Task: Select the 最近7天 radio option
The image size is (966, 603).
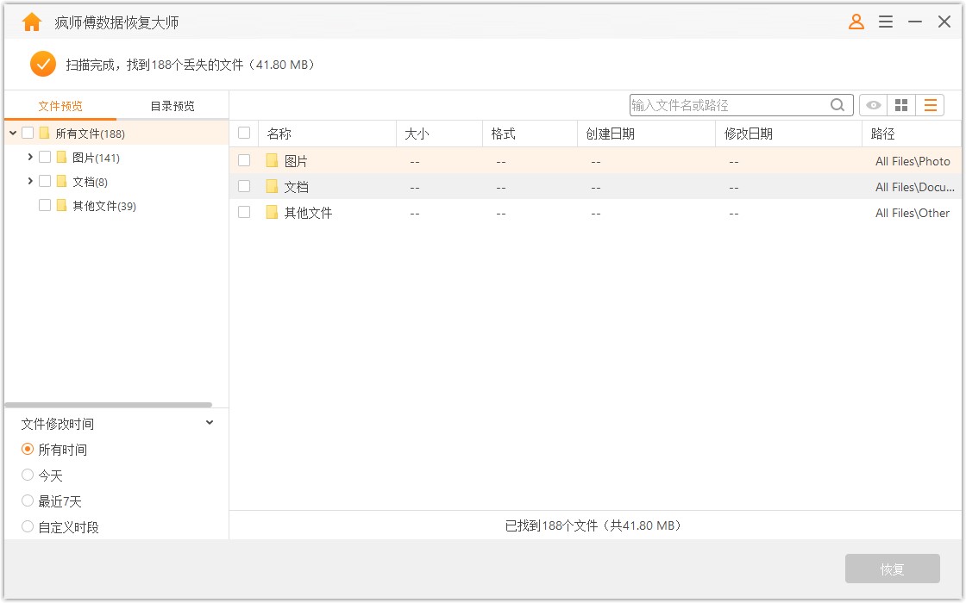Action: [x=27, y=500]
